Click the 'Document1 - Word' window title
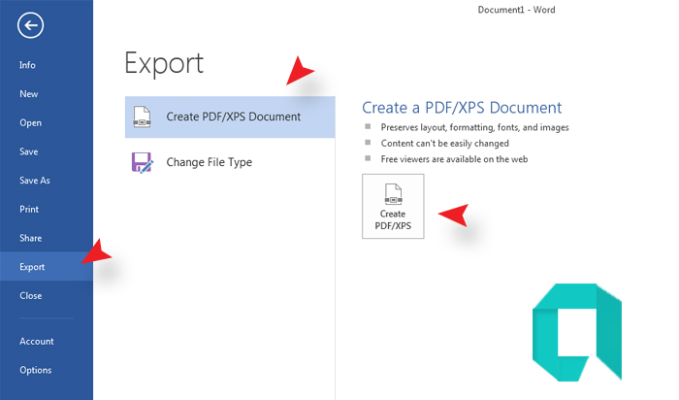The image size is (679, 400). [516, 10]
